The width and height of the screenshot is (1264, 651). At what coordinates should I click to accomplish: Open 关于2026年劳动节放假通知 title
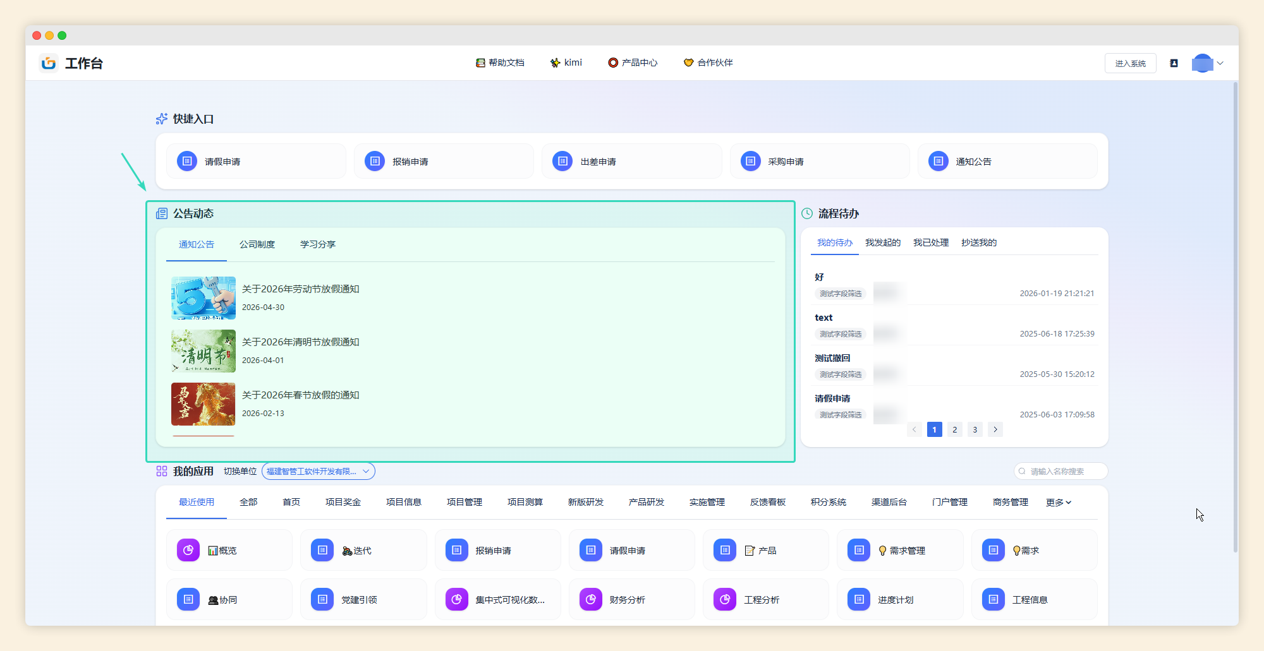pos(301,289)
